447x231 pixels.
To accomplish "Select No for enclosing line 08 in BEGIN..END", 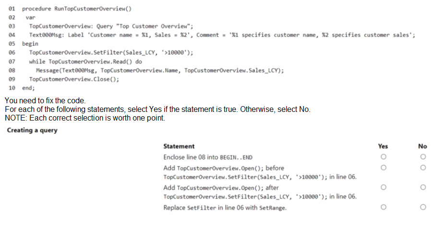I will [423, 157].
